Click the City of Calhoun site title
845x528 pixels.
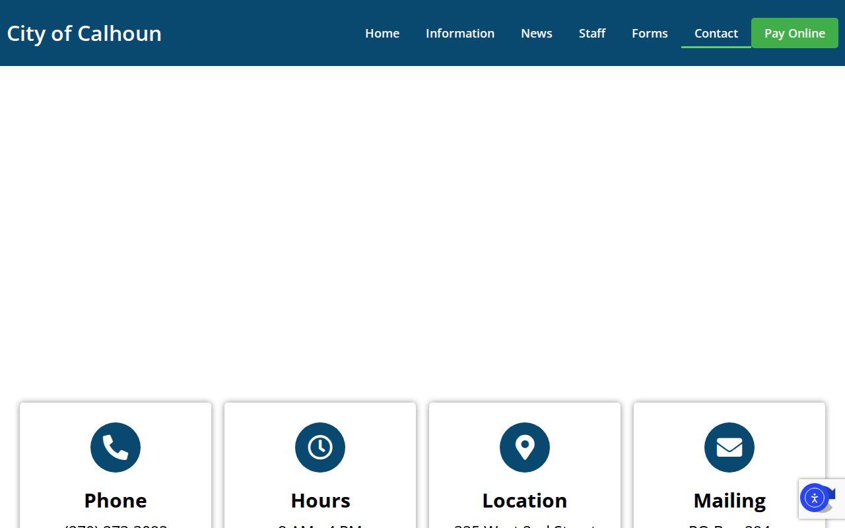(x=84, y=33)
